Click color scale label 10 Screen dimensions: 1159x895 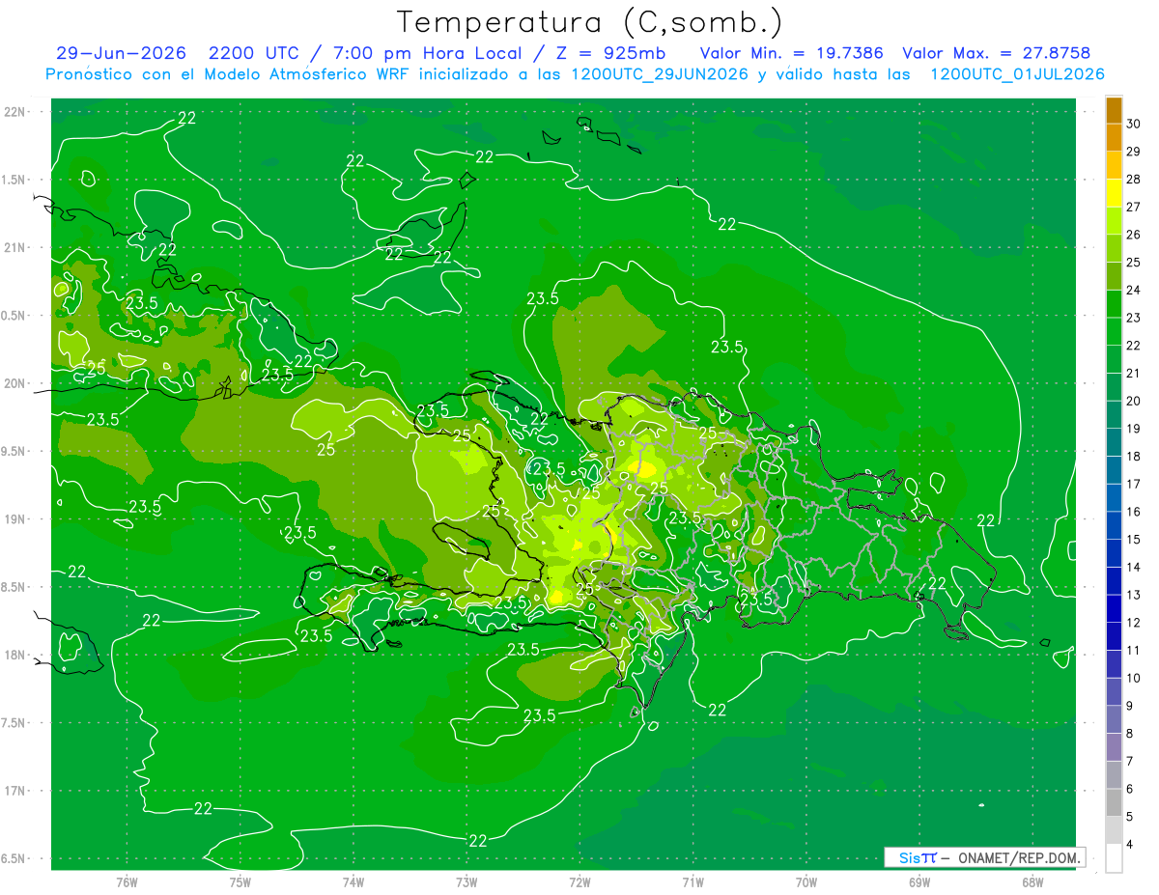click(1134, 679)
